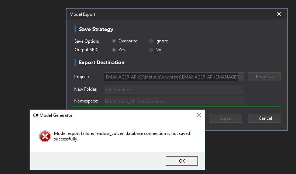This screenshot has width=296, height=174.
Task: Close the Model Export window
Action: pos(279,14)
